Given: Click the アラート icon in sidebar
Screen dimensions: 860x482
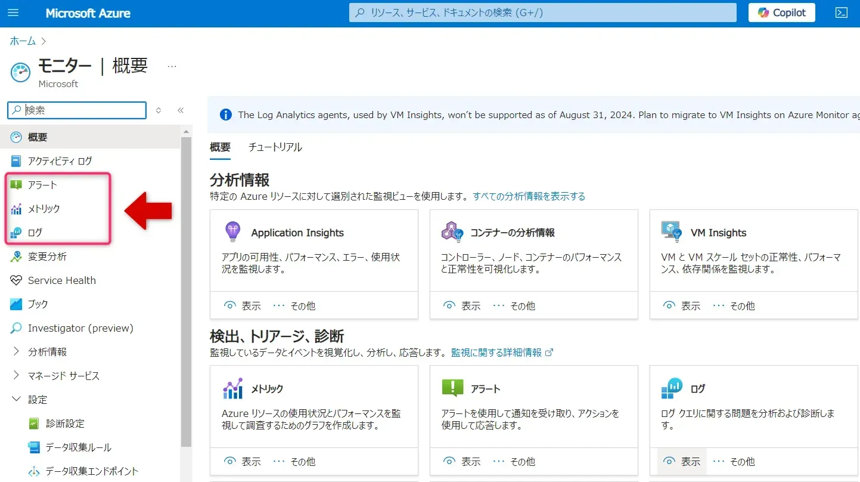Looking at the screenshot, I should (16, 185).
